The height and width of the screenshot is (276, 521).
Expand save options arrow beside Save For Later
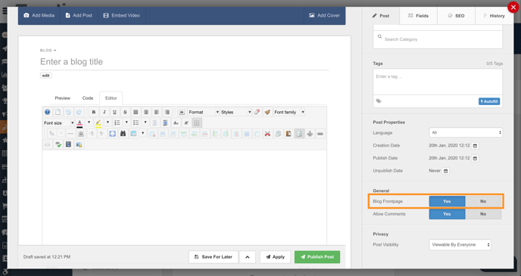coord(247,257)
